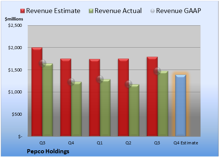Click the Revenue GAAP sphere marker for Q4
The width and height of the screenshot is (219, 157).
71,81
